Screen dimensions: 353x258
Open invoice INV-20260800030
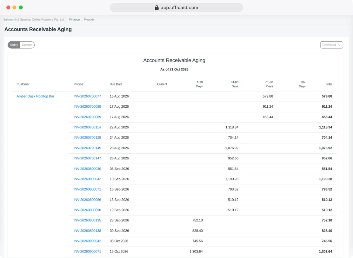coord(87,169)
